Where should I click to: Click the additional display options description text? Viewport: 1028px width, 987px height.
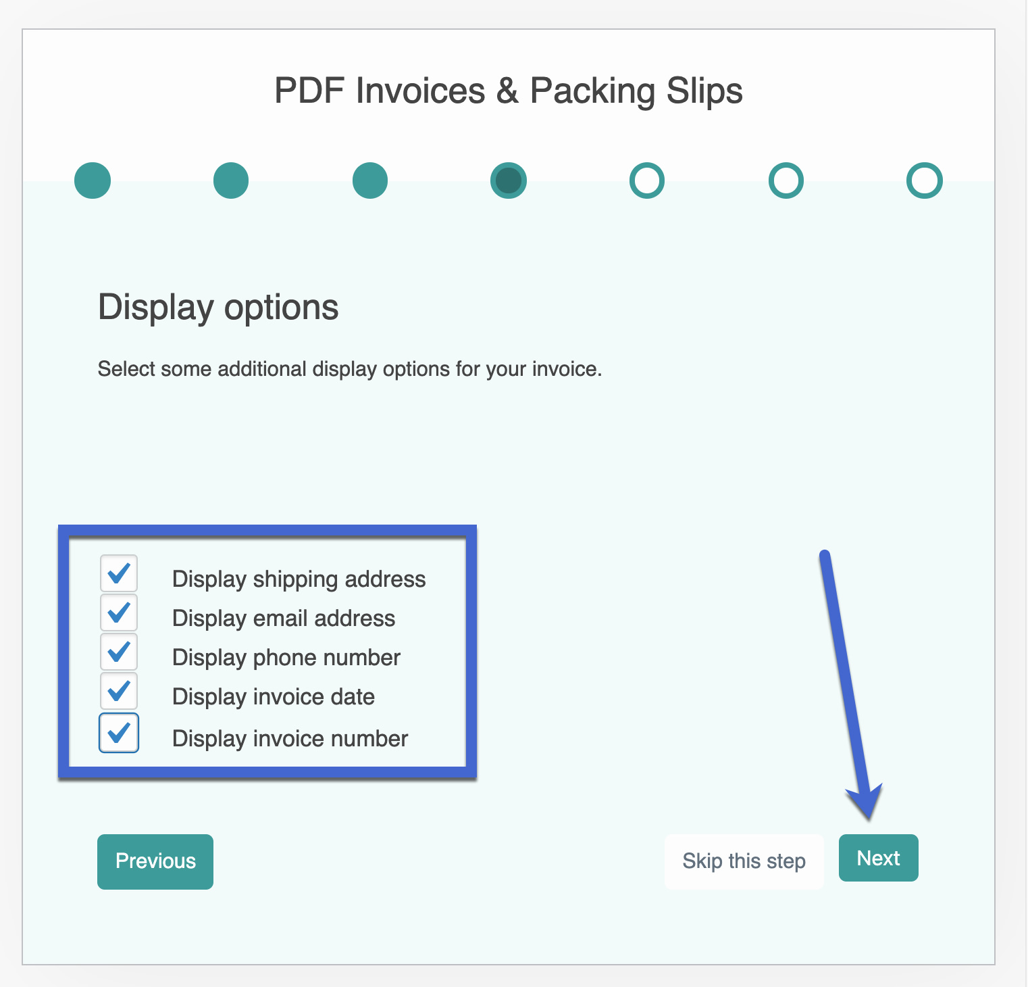coord(350,369)
